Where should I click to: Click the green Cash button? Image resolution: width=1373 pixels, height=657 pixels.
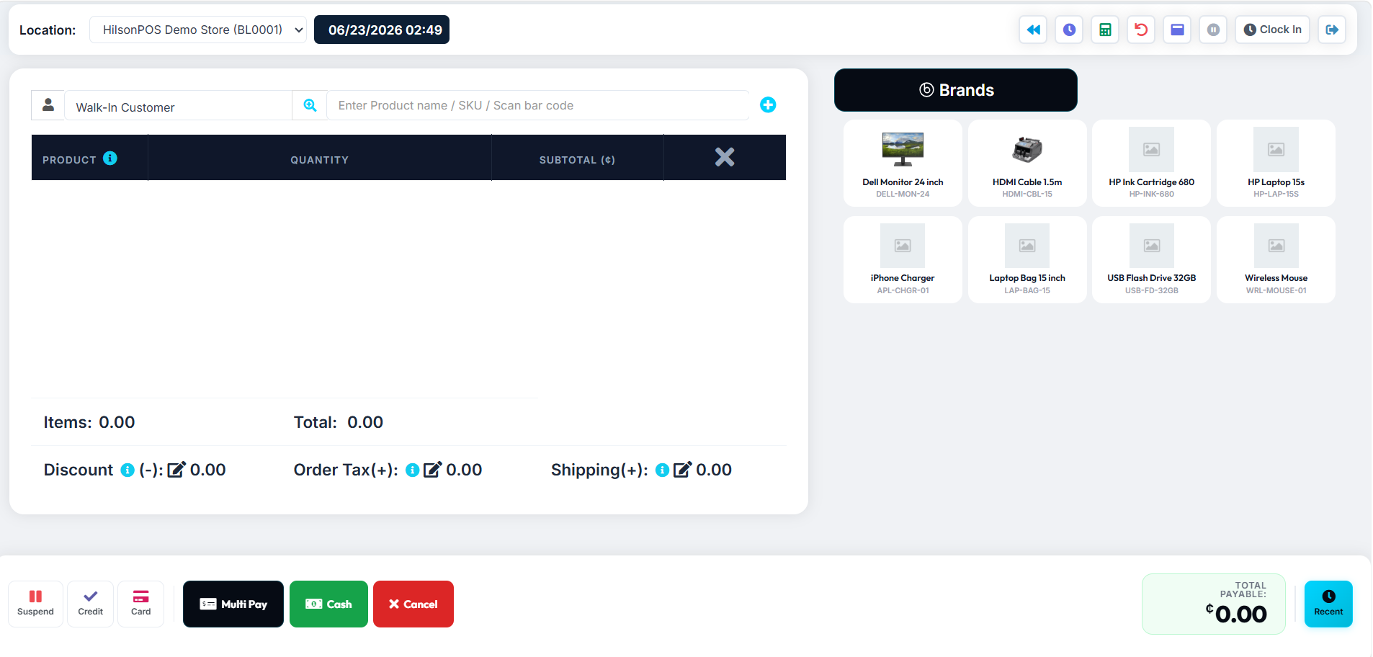[328, 604]
